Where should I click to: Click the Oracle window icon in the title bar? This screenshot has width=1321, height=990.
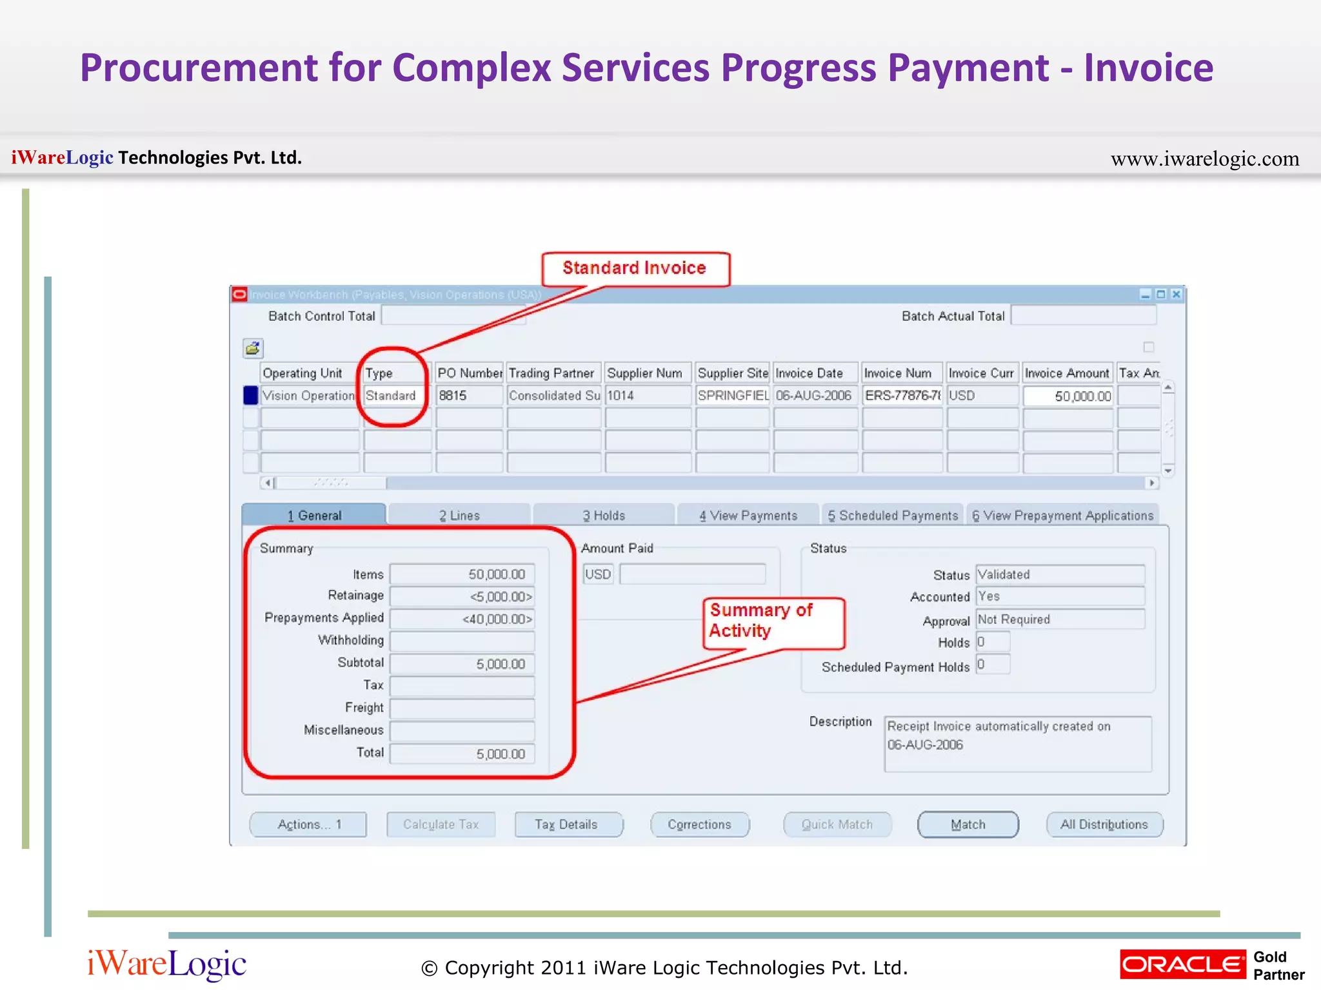239,295
